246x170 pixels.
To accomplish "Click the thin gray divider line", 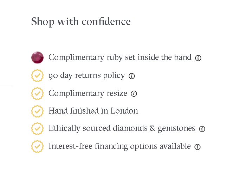I will 7,85.
